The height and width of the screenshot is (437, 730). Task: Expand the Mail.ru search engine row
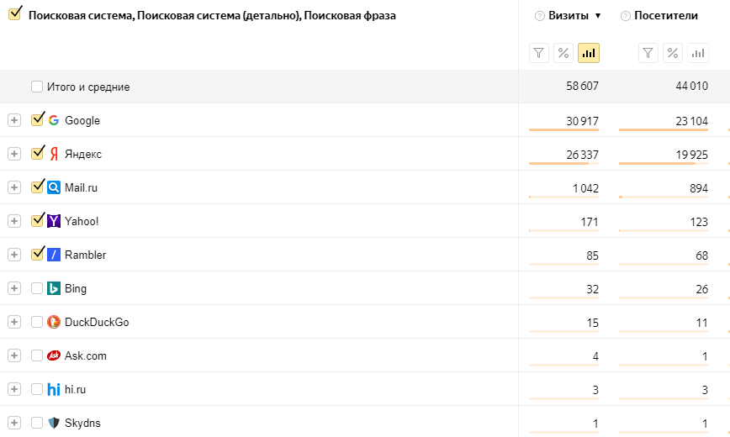pyautogui.click(x=13, y=187)
